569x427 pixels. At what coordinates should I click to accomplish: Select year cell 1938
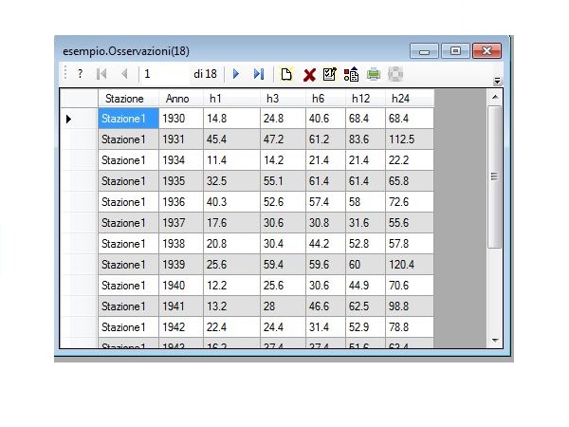coord(181,244)
